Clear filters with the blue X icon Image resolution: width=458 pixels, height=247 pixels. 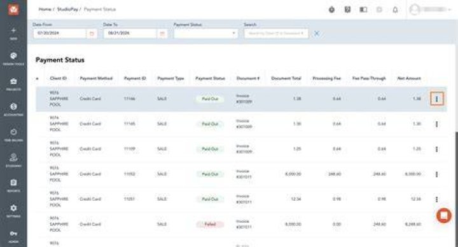point(317,34)
